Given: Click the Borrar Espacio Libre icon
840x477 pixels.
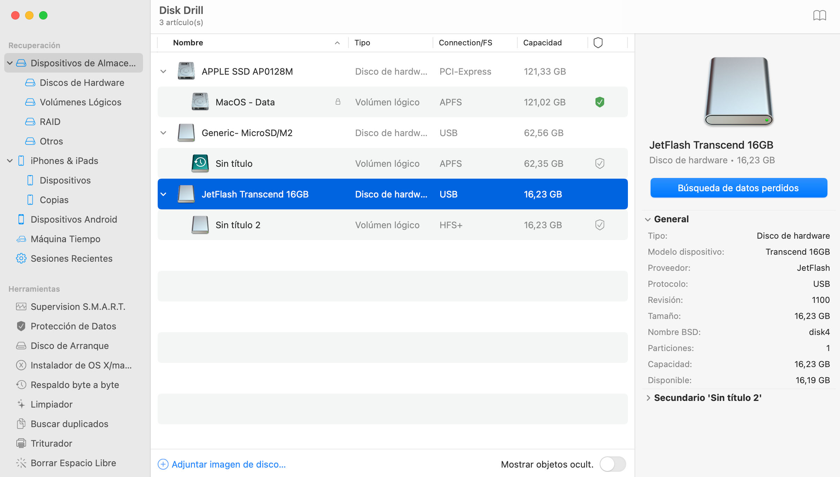Looking at the screenshot, I should click(x=21, y=463).
